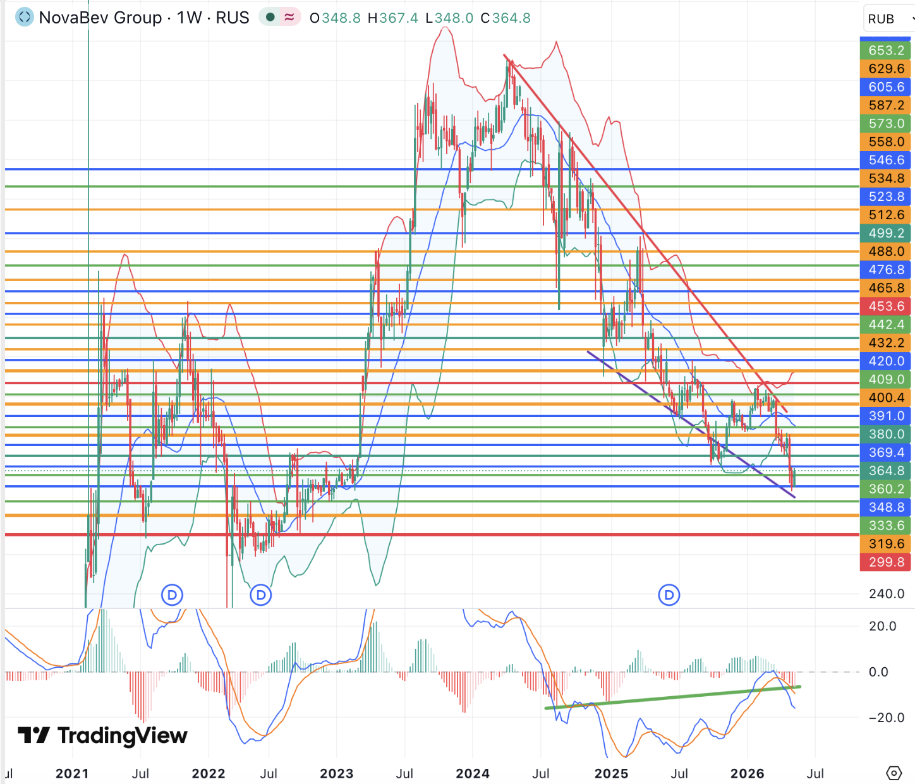Select the 442.4 price label
Screen dimensions: 915x784
(x=885, y=325)
